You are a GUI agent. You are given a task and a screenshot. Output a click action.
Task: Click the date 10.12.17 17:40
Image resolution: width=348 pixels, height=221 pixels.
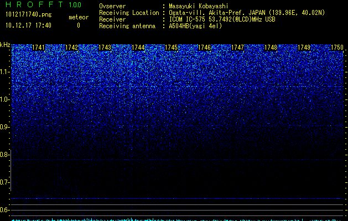(x=28, y=25)
